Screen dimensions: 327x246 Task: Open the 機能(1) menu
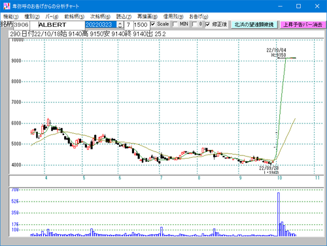11,16
